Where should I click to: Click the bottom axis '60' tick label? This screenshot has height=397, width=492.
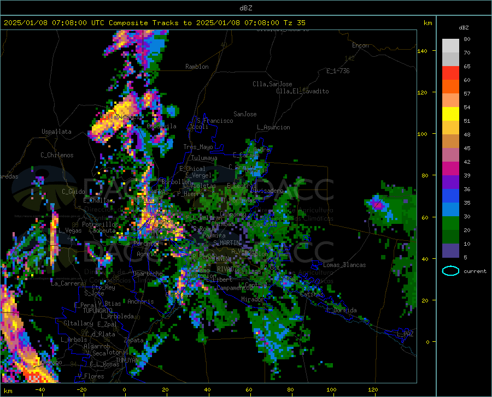[x=249, y=389]
